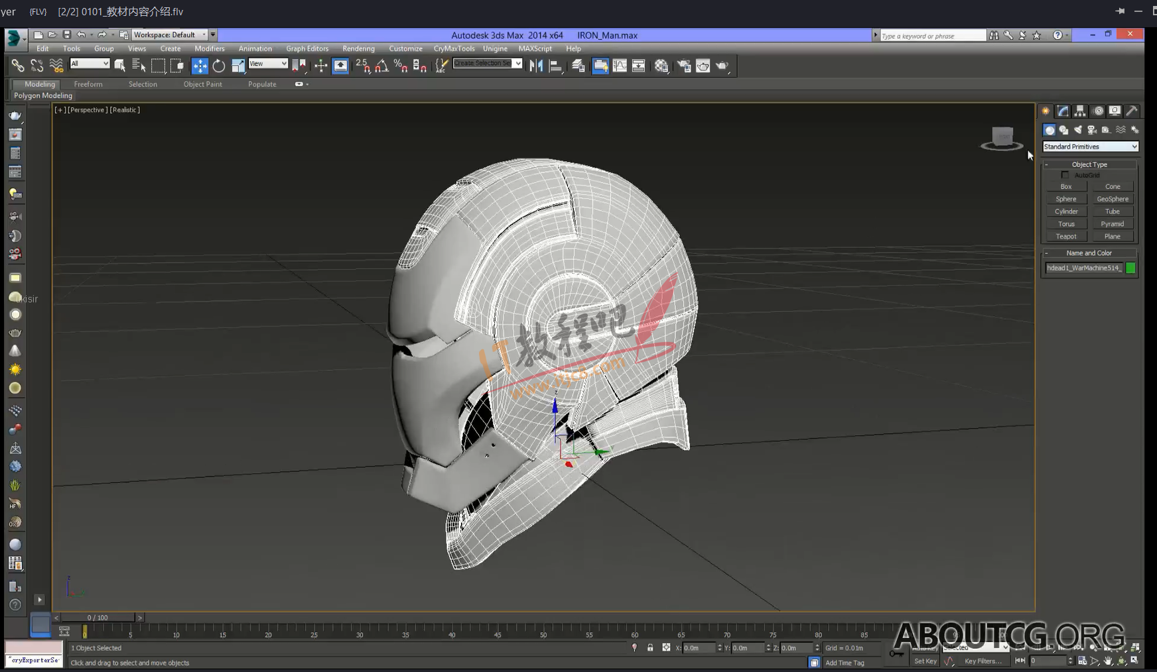This screenshot has width=1157, height=672.
Task: Enable the AutoGrid checkbox
Action: tap(1065, 175)
